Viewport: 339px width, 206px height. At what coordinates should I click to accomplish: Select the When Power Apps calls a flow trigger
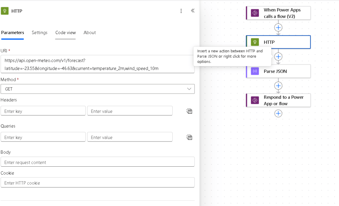tap(278, 13)
